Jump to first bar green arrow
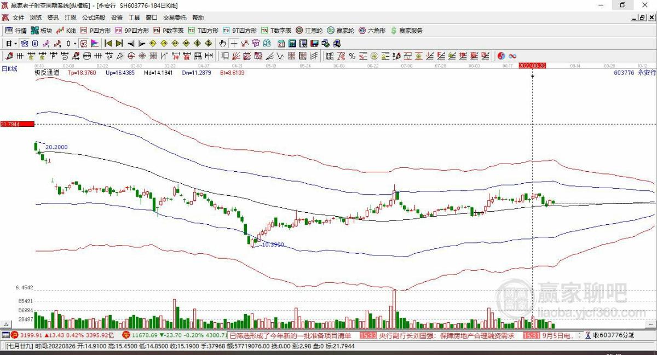The width and height of the screenshot is (657, 355). click(108, 43)
